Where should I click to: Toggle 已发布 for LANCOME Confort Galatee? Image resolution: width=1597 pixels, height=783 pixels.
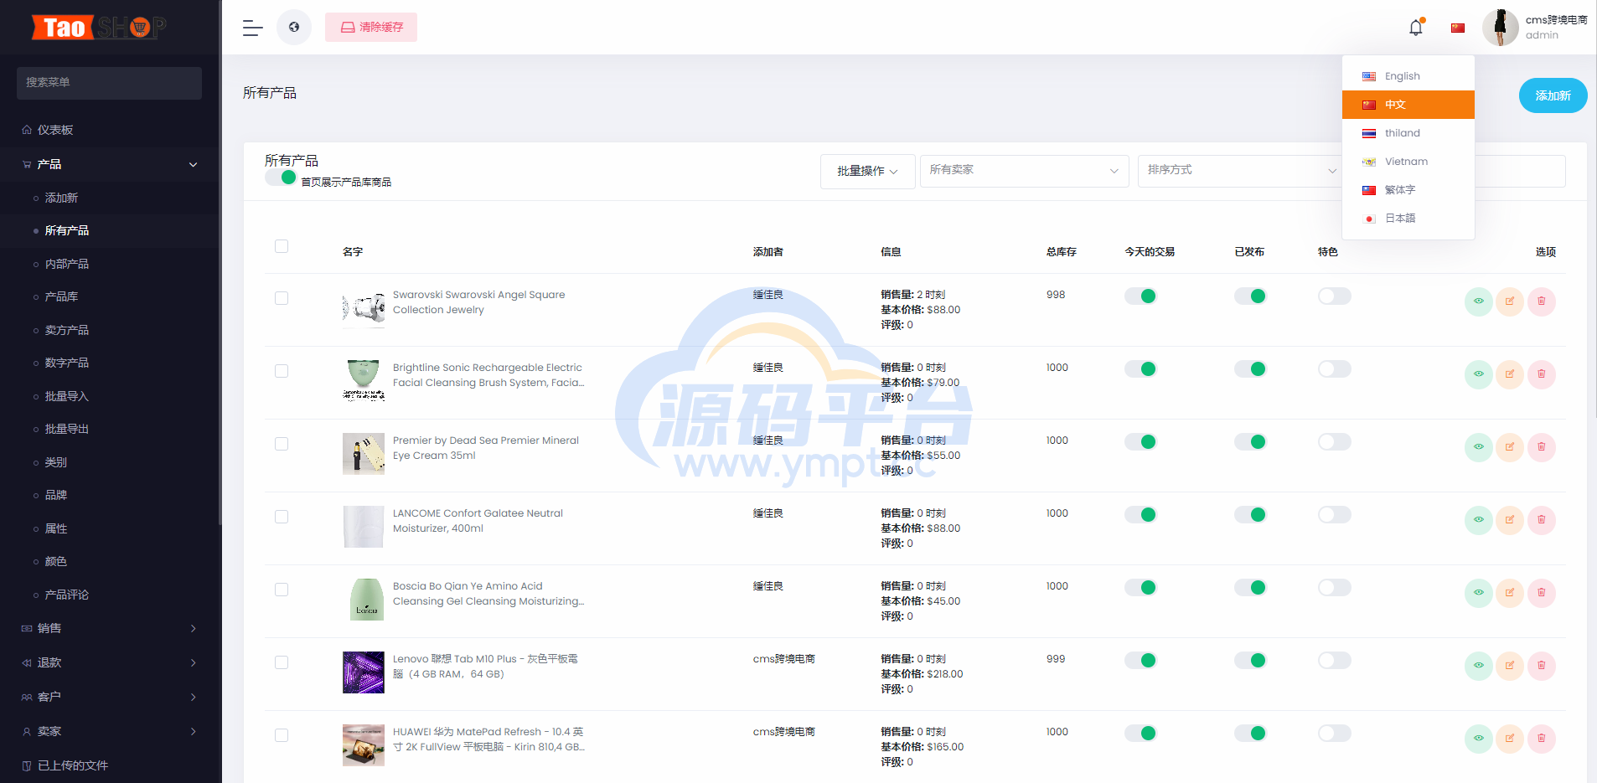[1250, 514]
